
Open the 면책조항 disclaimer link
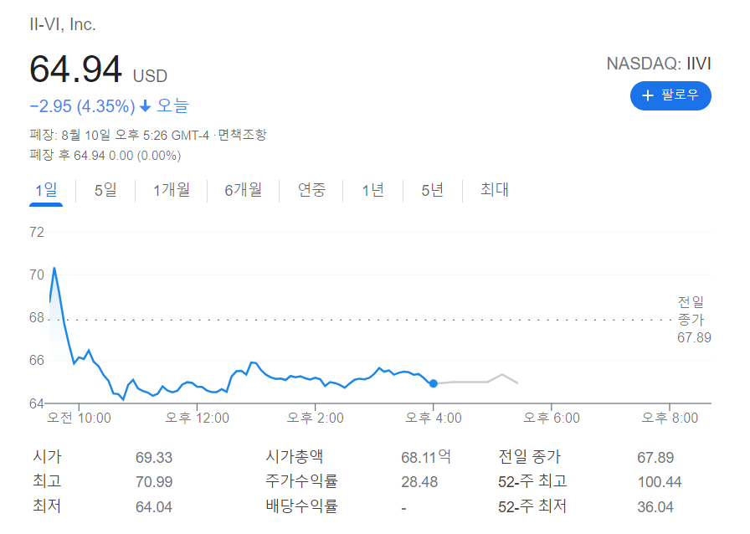coord(242,135)
